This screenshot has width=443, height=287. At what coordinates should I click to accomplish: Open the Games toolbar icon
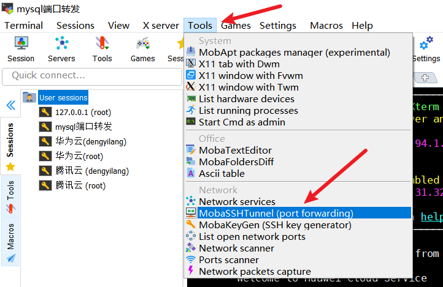pos(142,48)
